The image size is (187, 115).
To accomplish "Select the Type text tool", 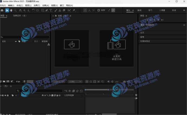I will [51, 10].
